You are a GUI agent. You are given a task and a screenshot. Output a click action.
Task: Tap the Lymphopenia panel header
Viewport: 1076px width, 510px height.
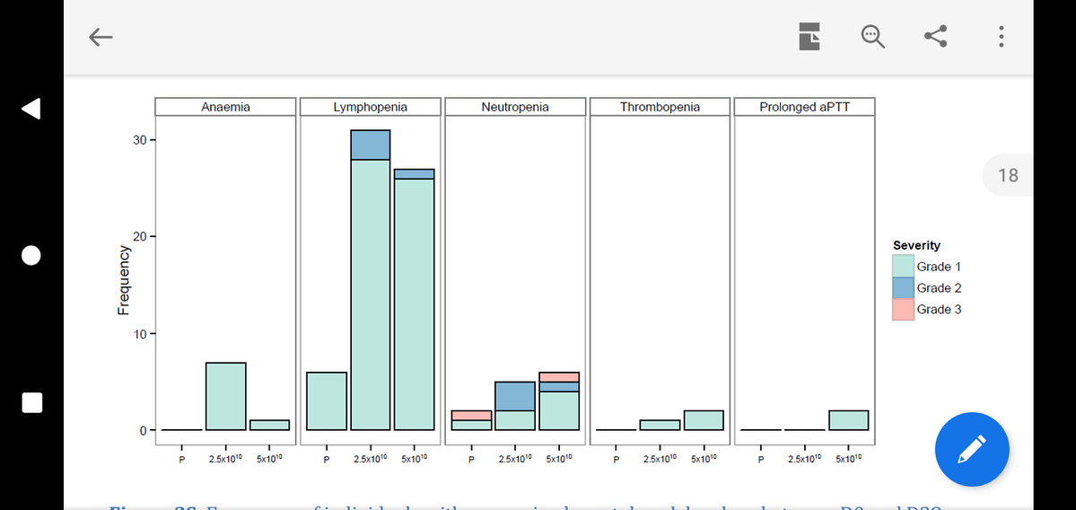(x=370, y=107)
